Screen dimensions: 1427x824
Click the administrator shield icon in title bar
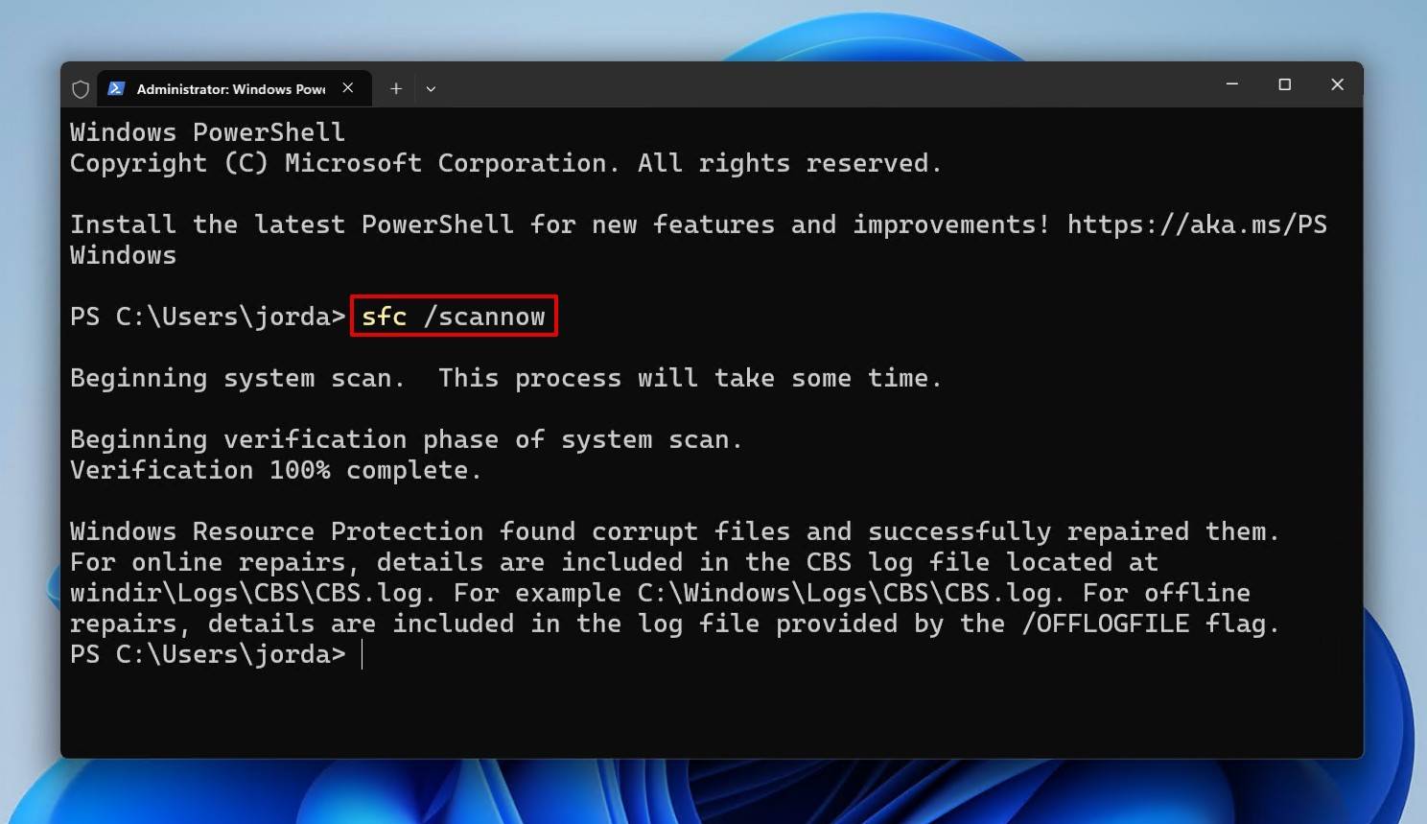(x=81, y=89)
